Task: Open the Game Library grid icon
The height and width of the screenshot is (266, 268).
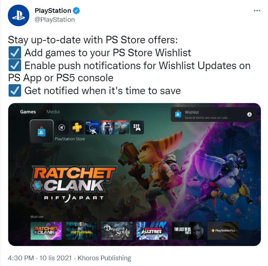Action: coord(137,127)
